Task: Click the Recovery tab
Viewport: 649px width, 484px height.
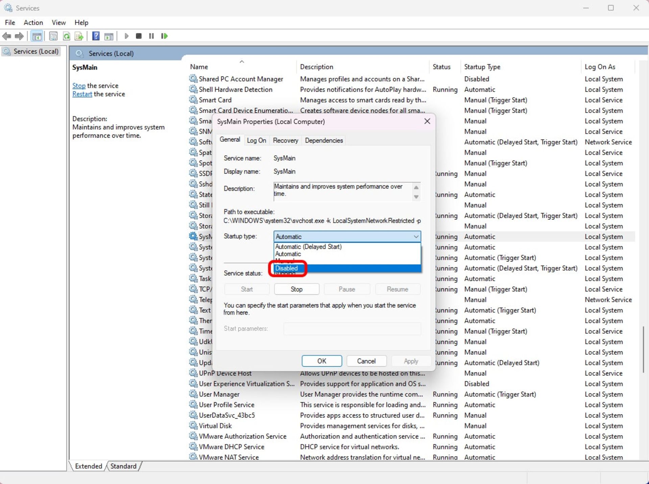Action: (x=285, y=140)
